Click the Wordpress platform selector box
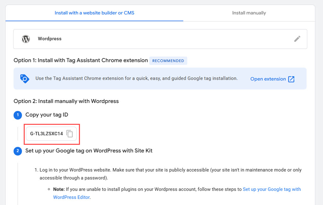This screenshot has height=205, width=323. [160, 39]
